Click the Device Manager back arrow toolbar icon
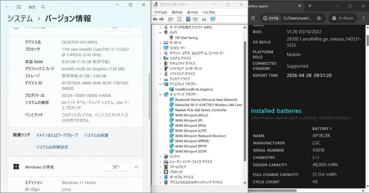 tap(155, 19)
